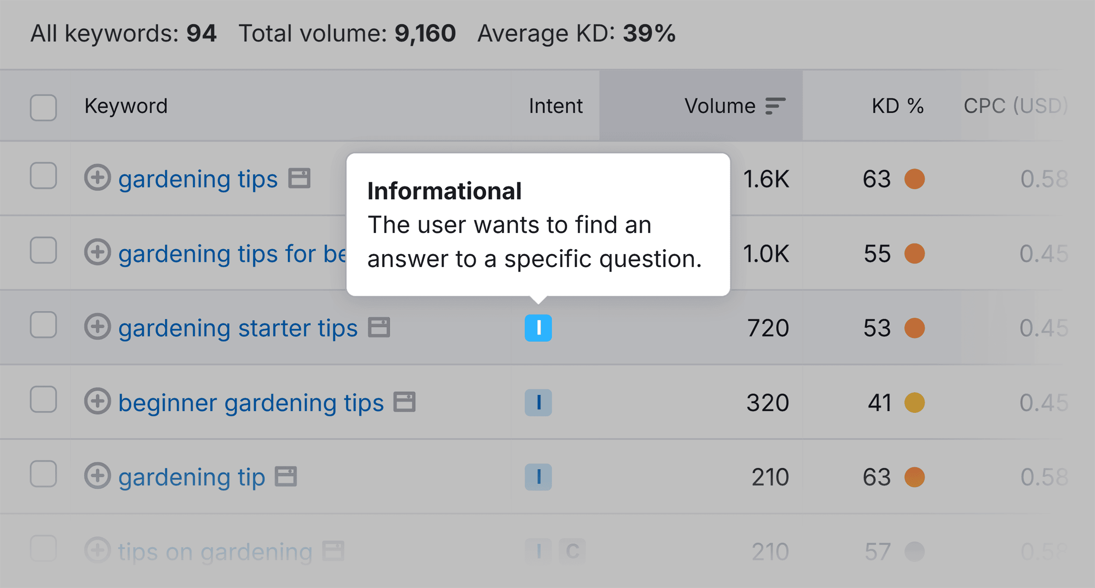Click the Commercial intent badge for tips on gardening

point(572,551)
